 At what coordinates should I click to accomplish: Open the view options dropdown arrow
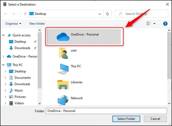click(154, 24)
